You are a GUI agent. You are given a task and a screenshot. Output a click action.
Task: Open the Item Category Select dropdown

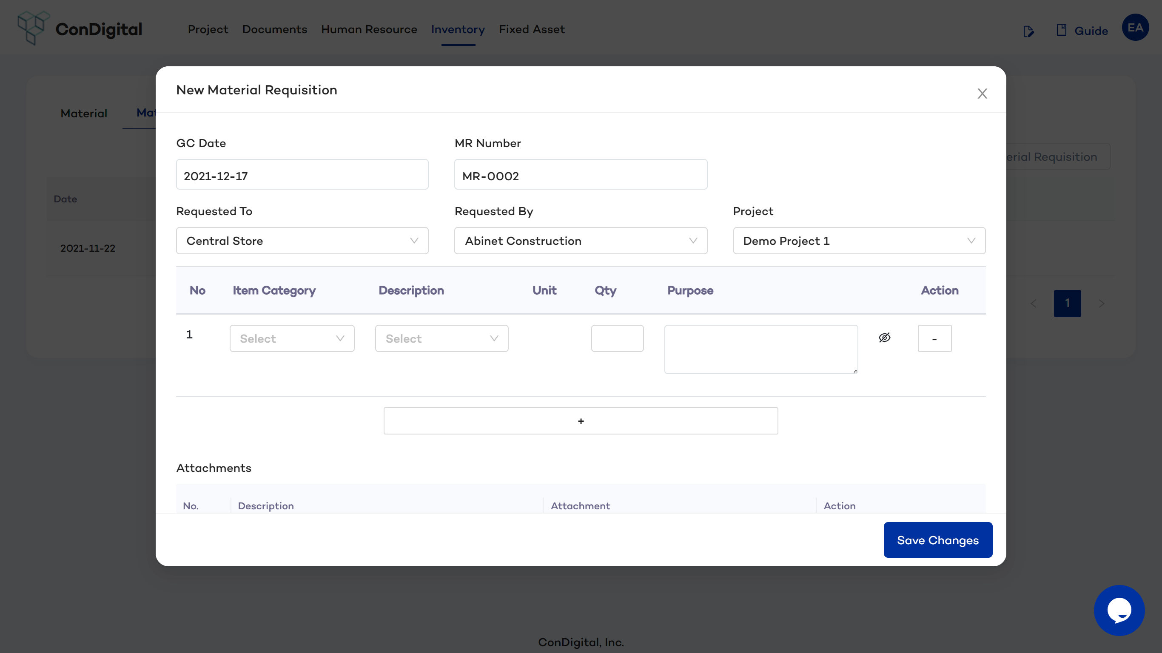pyautogui.click(x=292, y=339)
